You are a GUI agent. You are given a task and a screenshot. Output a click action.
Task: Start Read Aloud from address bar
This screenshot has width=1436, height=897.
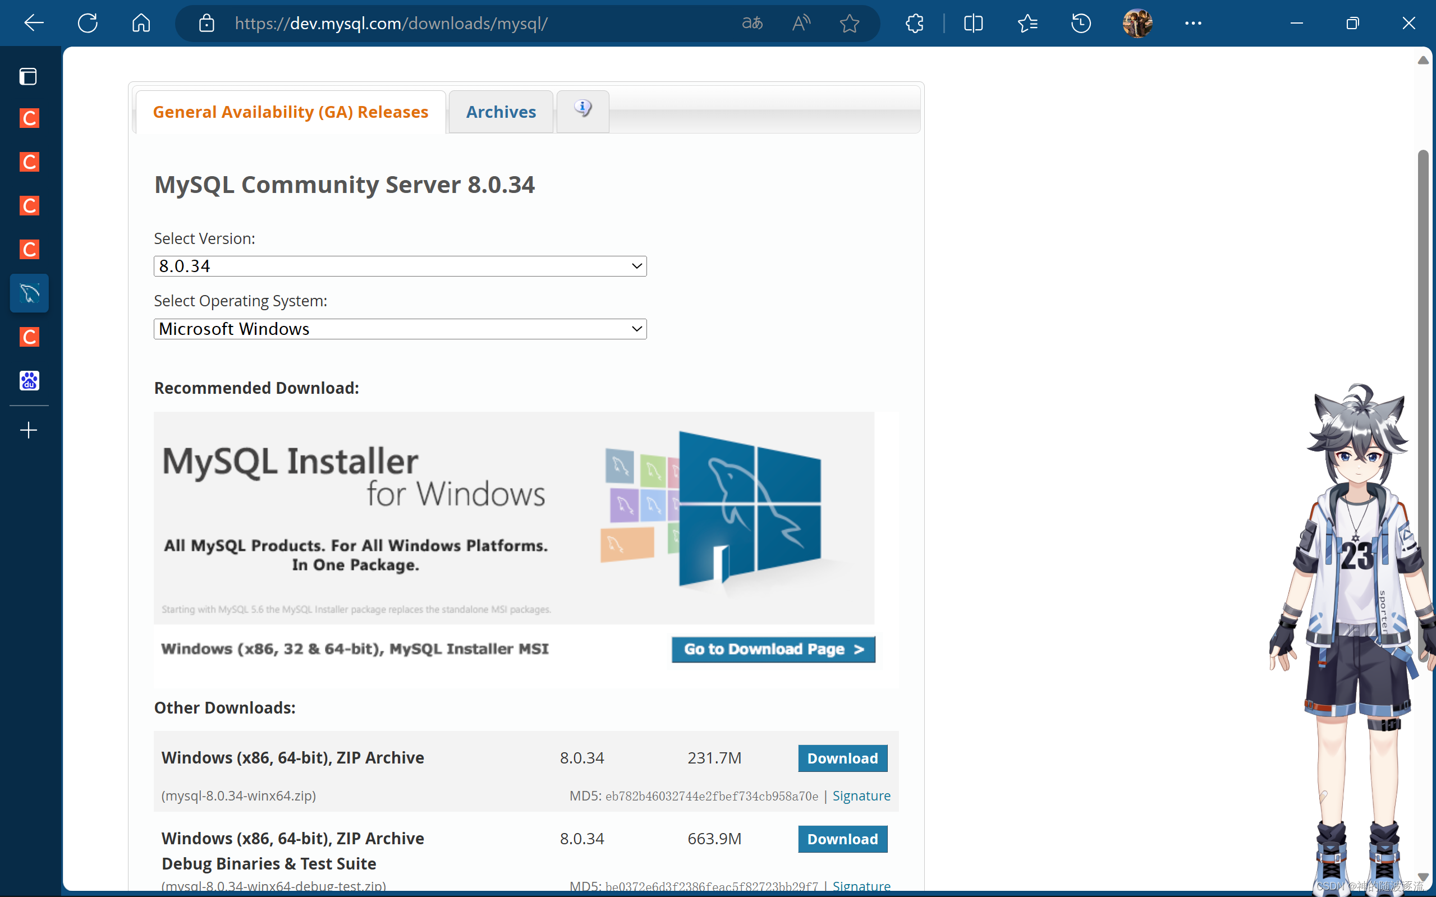(x=801, y=23)
